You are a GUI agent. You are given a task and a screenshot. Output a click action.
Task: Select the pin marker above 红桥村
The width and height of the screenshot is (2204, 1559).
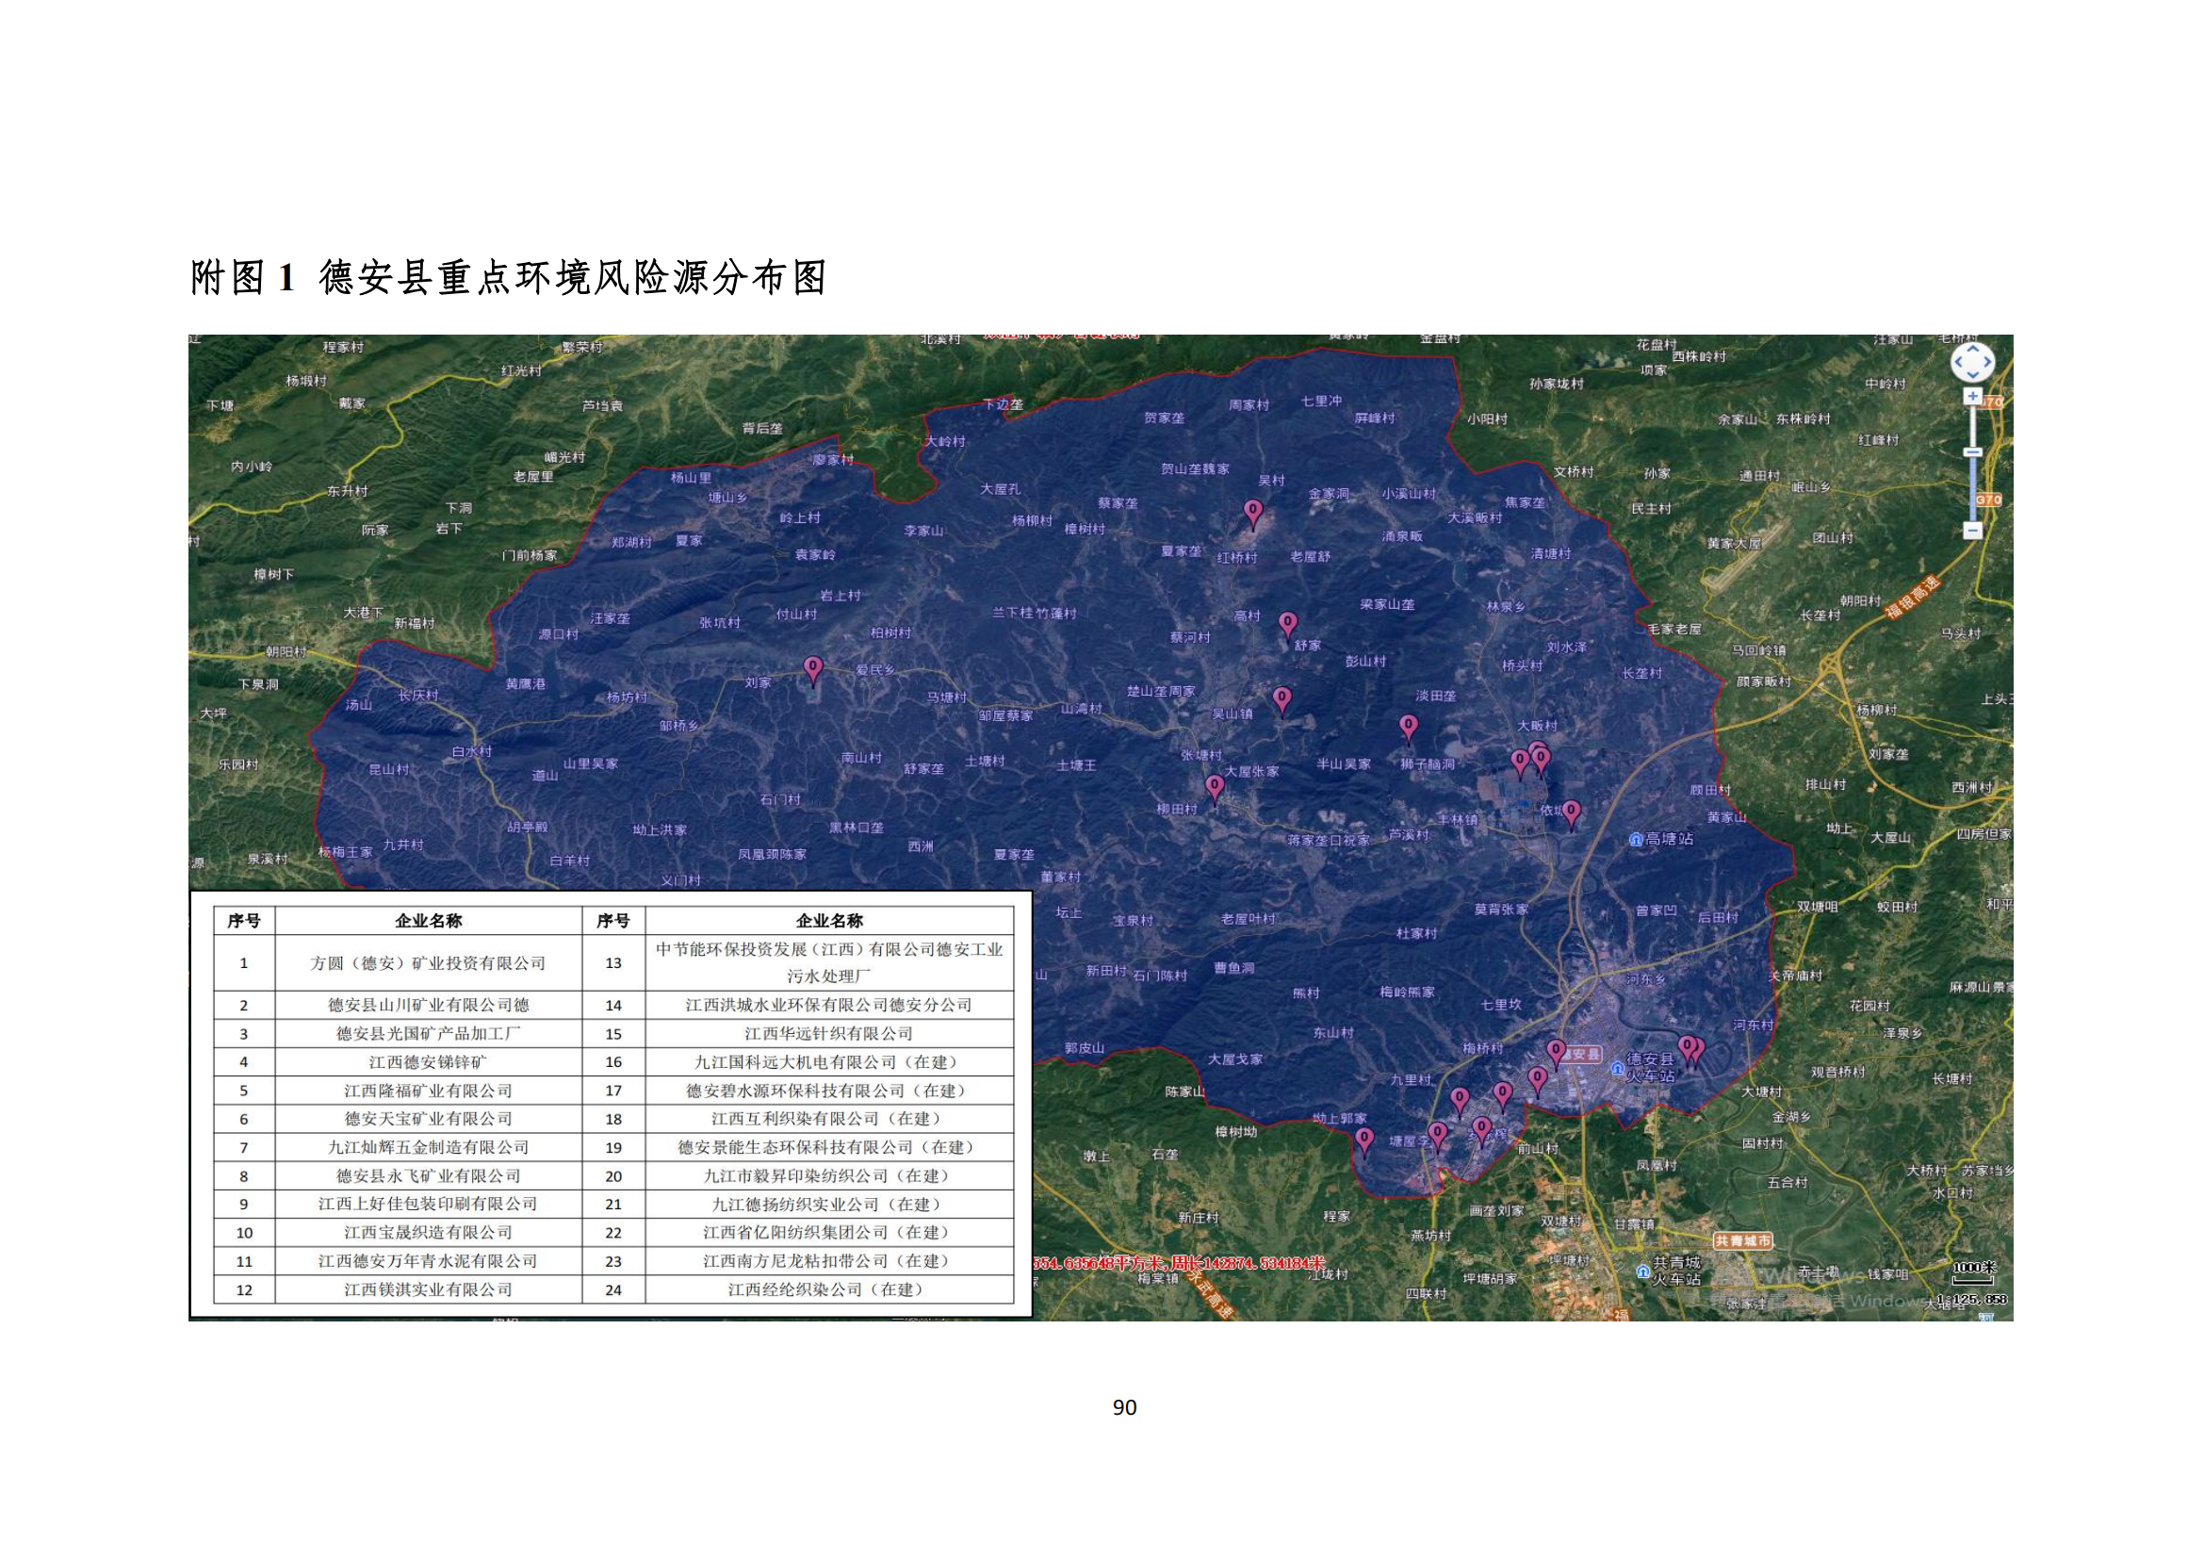pyautogui.click(x=1252, y=512)
